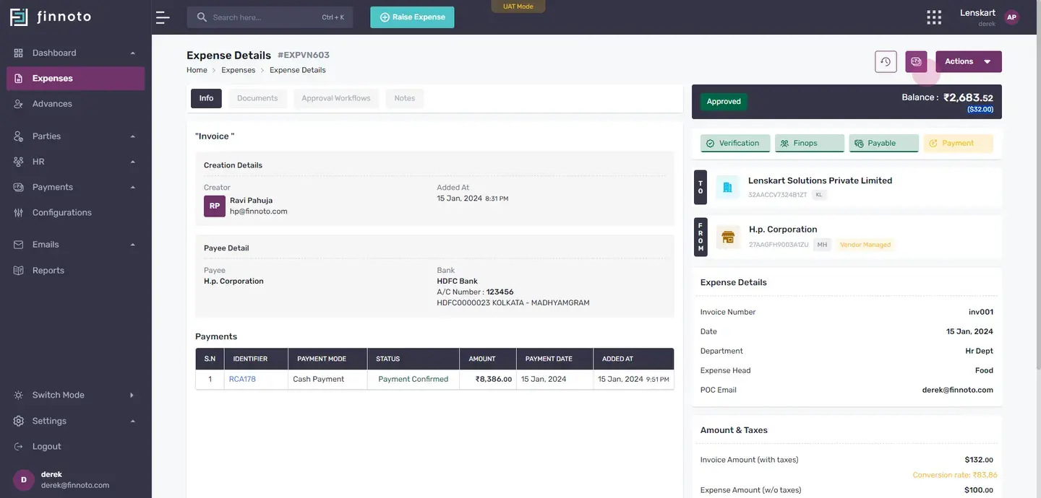This screenshot has height=498, width=1041.
Task: Click the HR sidebar icon
Action: point(19,162)
